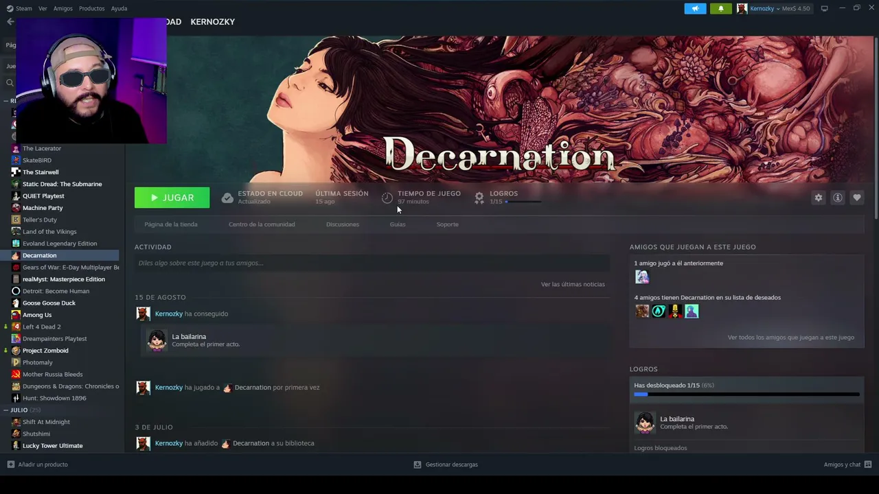Open the green notifications bell
Screen dimensions: 879x494
coord(720,8)
